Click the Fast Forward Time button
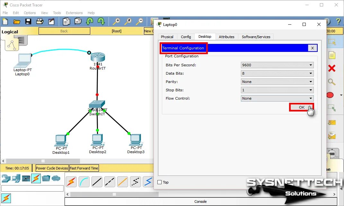The image size is (344, 206). [x=84, y=168]
